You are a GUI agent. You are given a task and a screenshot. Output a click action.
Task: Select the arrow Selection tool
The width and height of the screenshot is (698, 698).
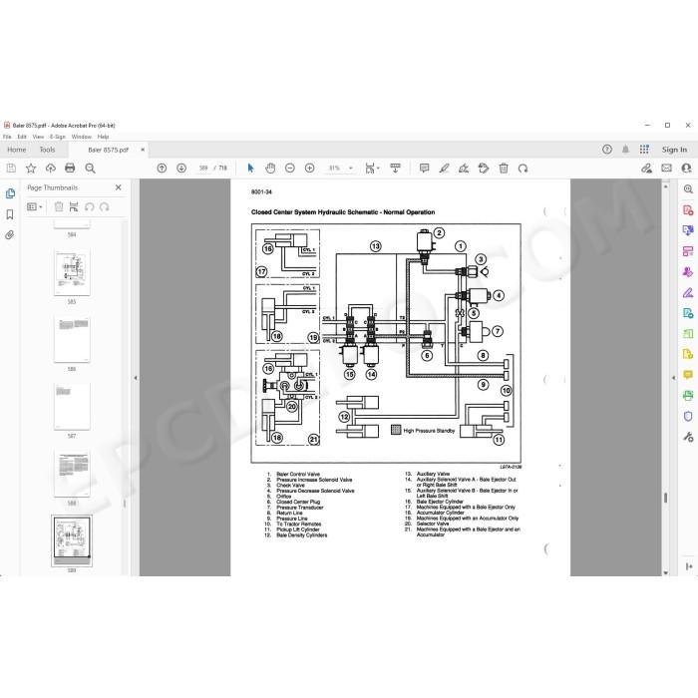(x=250, y=169)
